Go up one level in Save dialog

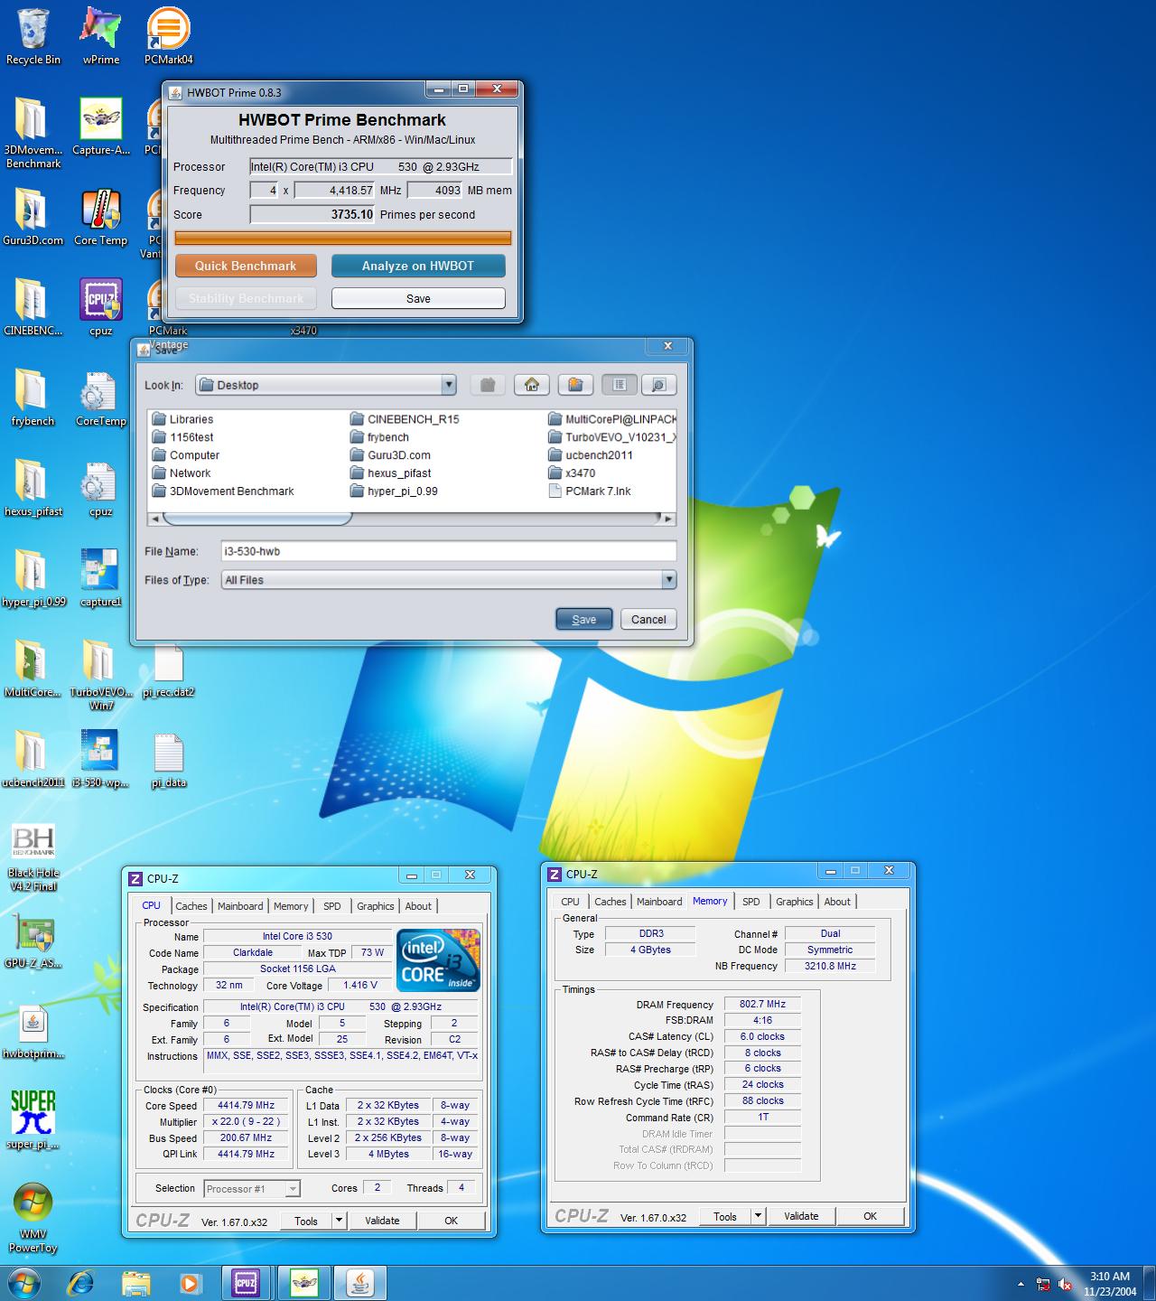(x=488, y=385)
